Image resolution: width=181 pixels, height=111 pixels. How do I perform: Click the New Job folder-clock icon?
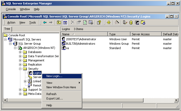[x=143, y=22]
